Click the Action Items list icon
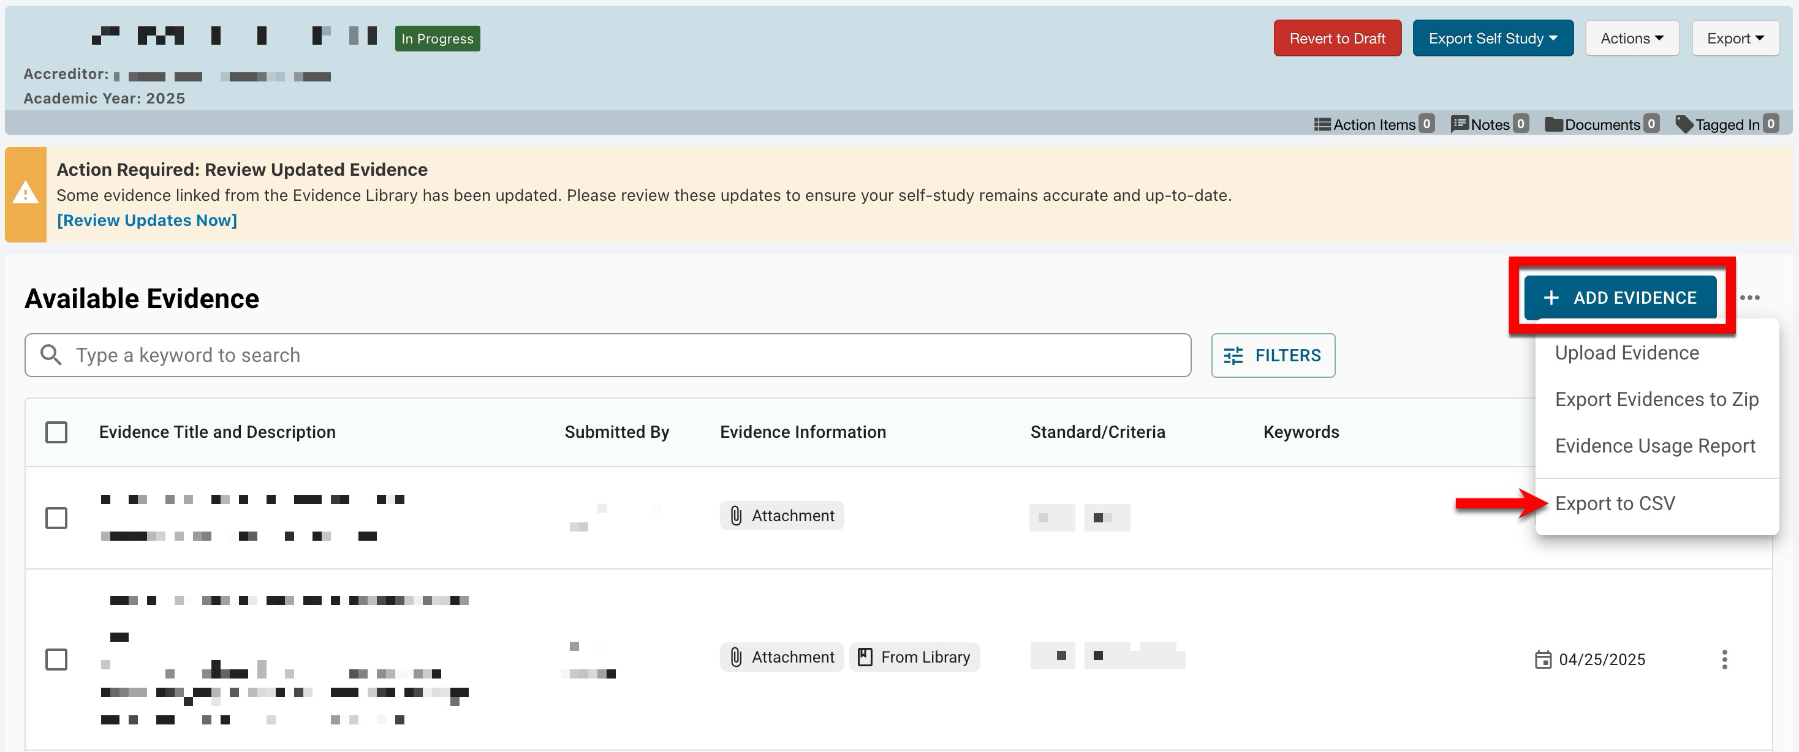The image size is (1799, 752). click(x=1322, y=124)
